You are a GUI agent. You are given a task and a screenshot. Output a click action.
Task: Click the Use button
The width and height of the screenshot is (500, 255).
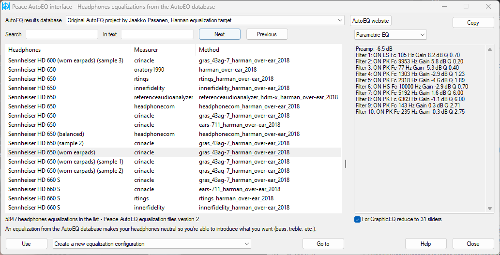[27, 244]
